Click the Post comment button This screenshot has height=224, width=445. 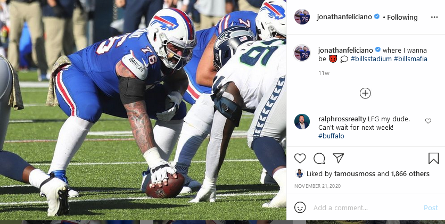[x=431, y=208]
